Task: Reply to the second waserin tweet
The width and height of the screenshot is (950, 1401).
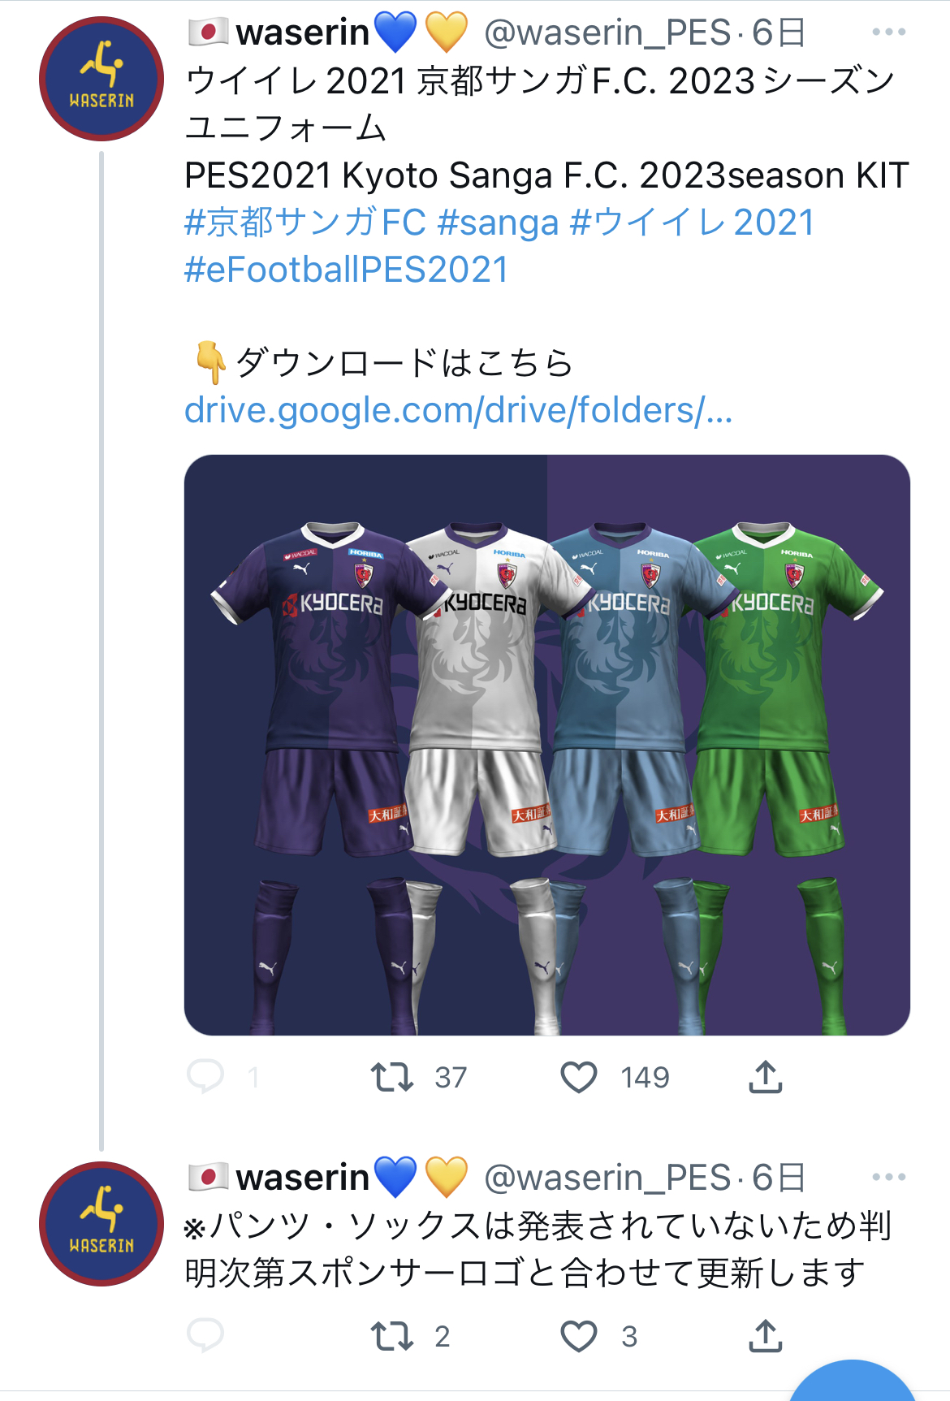Action: [205, 1335]
